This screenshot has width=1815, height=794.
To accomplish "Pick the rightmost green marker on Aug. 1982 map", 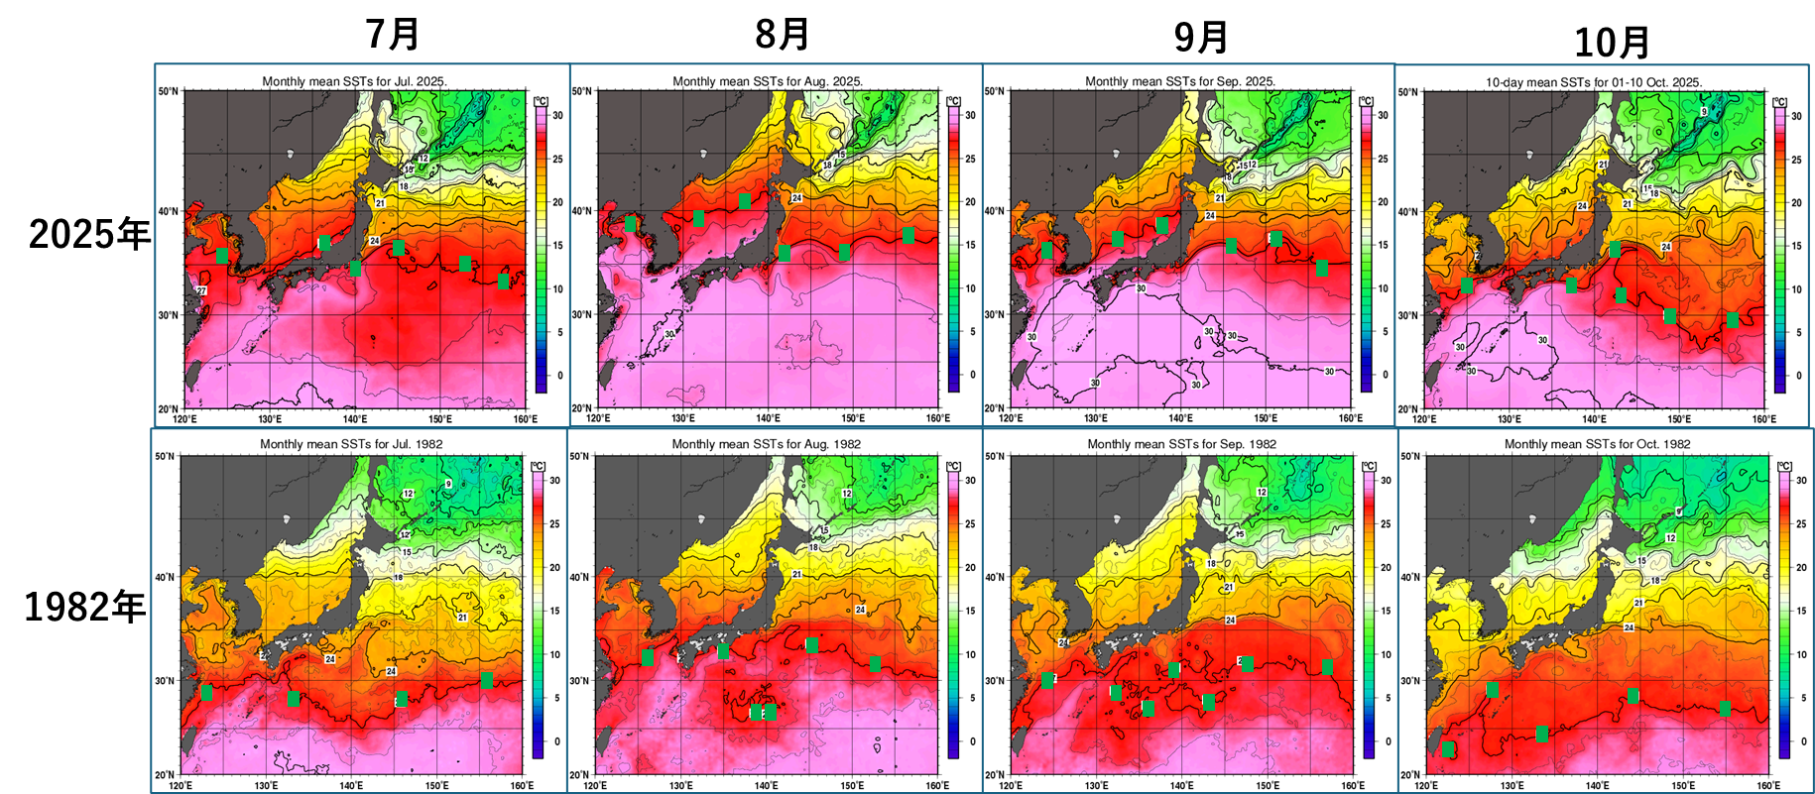I will pyautogui.click(x=875, y=663).
